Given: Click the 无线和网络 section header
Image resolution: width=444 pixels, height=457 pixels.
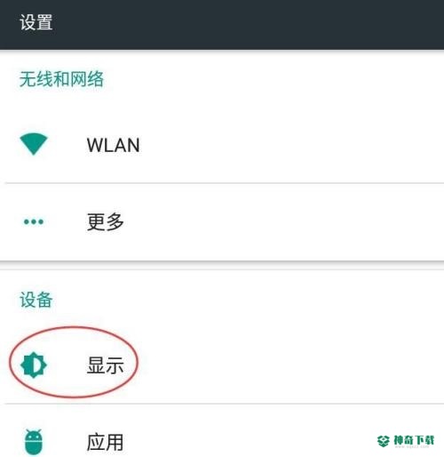Looking at the screenshot, I should (x=61, y=79).
